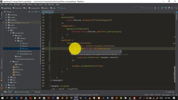Click the collapse all icon in Project panel
Image resolution: width=178 pixels, height=100 pixels.
(x=32, y=12)
